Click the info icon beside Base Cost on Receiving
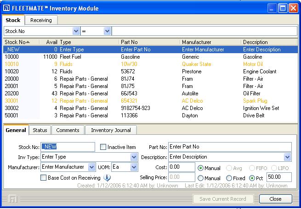The image size is (301, 209). pyautogui.click(x=107, y=178)
